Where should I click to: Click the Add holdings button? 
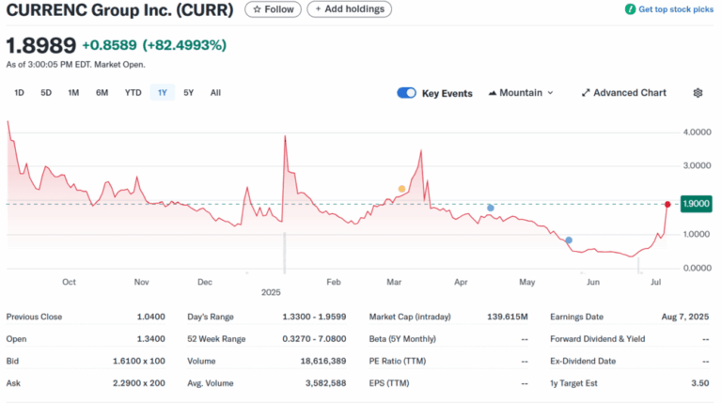[x=349, y=9]
